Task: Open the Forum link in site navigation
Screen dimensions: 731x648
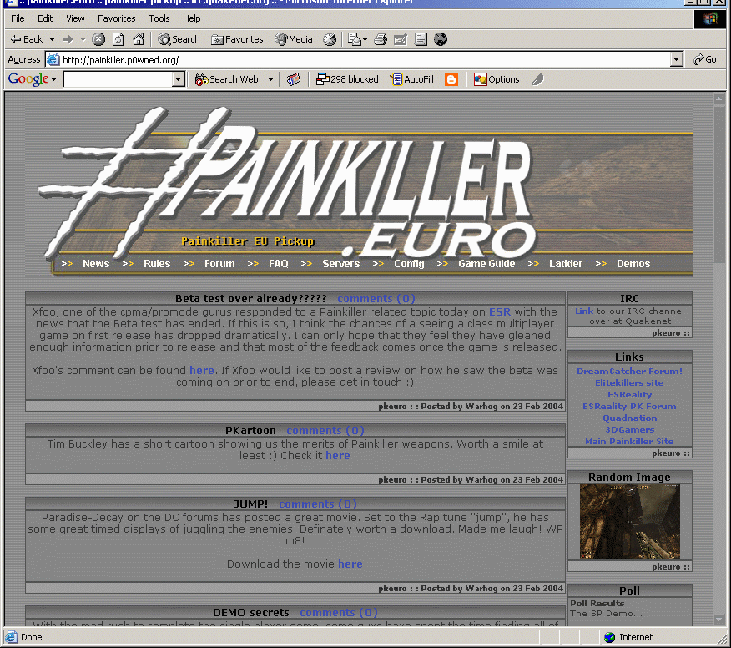Action: click(219, 264)
